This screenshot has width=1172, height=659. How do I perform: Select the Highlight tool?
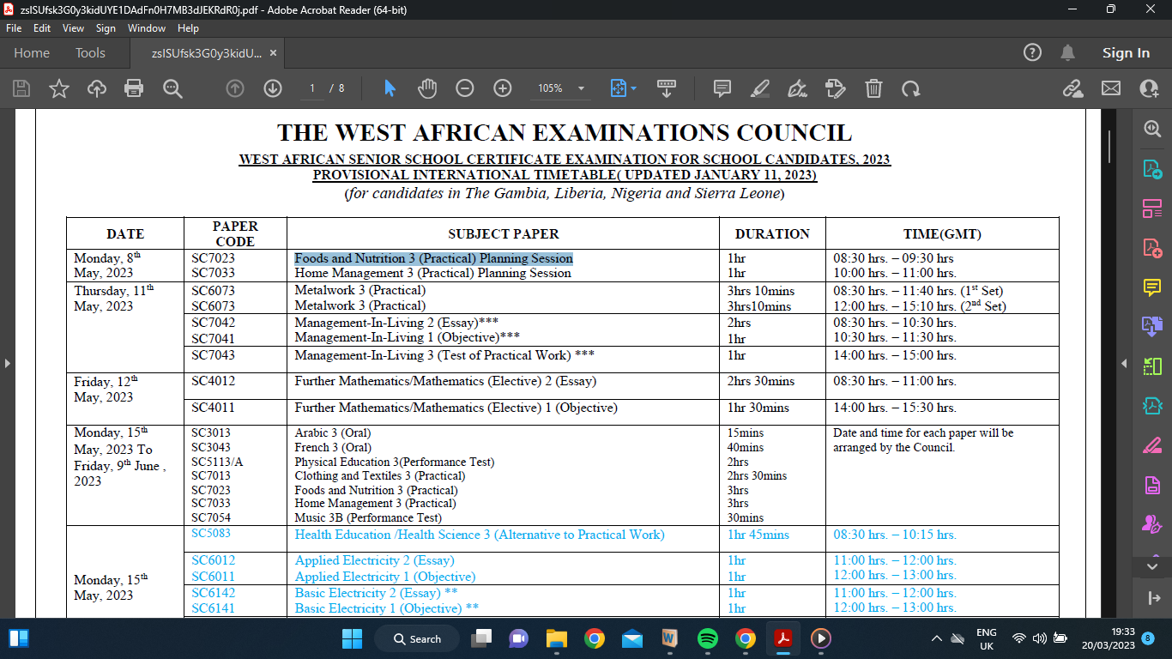point(758,88)
